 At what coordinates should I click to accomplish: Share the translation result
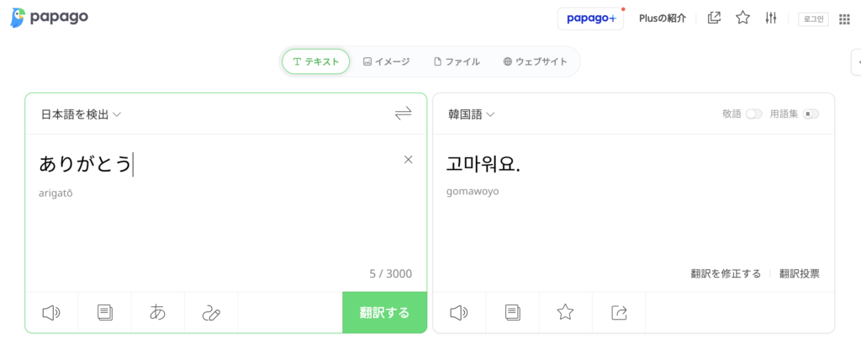619,313
